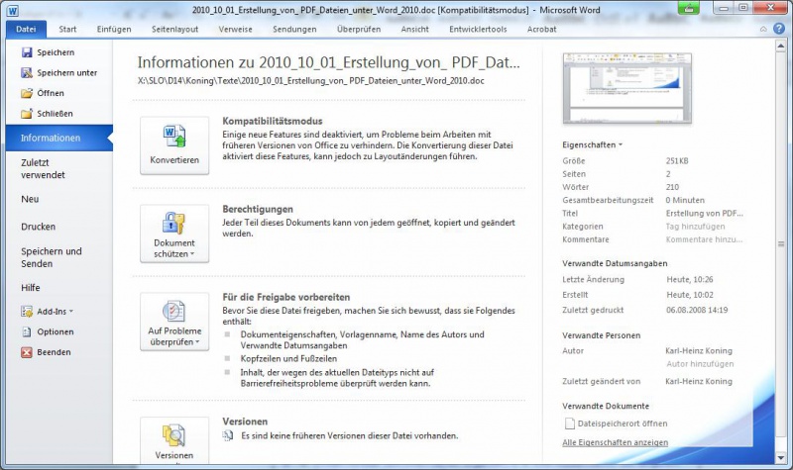This screenshot has width=793, height=470.
Task: Click the Optionen text label
Action: click(x=56, y=331)
